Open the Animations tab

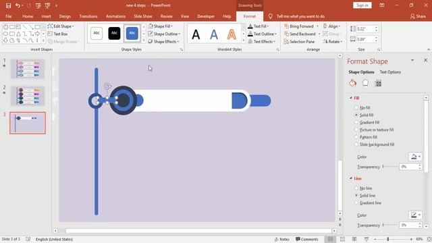(x=115, y=16)
